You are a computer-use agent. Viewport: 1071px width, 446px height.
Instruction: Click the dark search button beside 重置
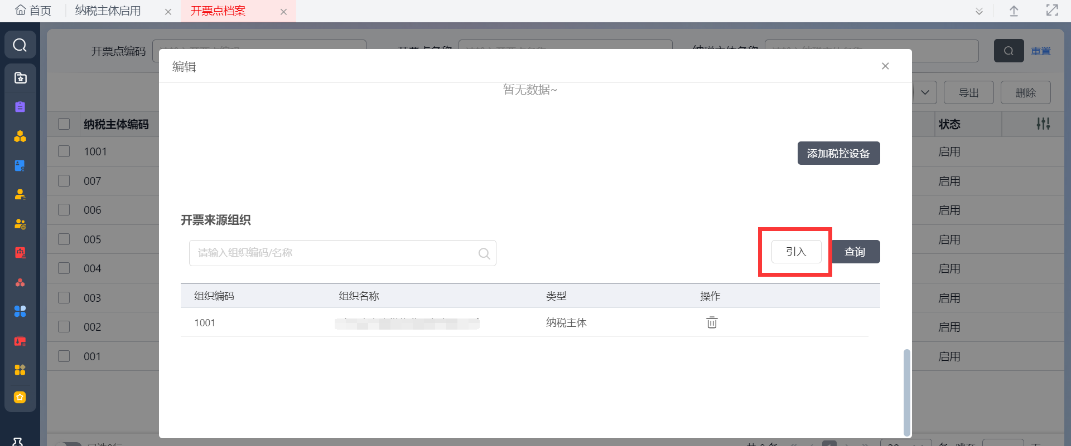coord(1009,51)
